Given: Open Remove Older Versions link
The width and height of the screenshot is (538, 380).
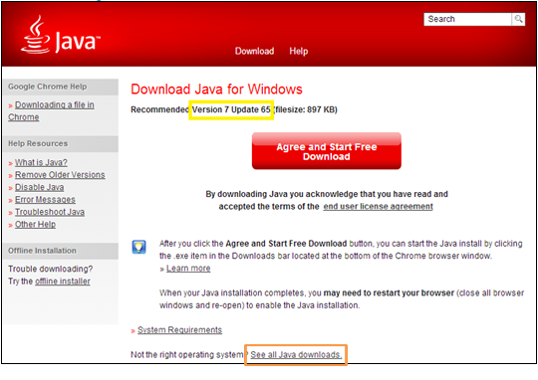Looking at the screenshot, I should pos(60,175).
